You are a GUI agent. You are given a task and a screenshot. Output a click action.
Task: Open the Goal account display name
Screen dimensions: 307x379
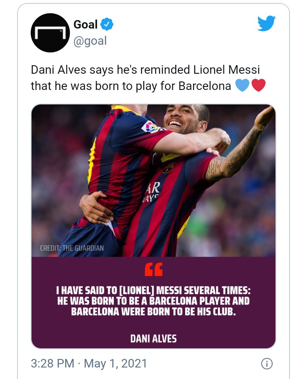86,25
